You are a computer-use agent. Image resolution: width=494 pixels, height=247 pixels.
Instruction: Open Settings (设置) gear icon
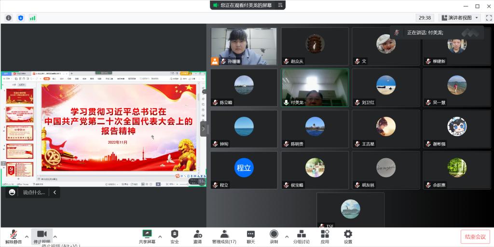348,235
